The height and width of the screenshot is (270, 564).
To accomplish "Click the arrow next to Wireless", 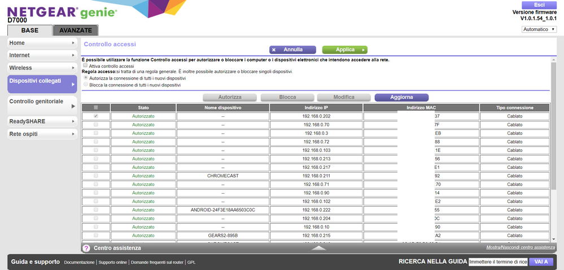I will 73,68.
